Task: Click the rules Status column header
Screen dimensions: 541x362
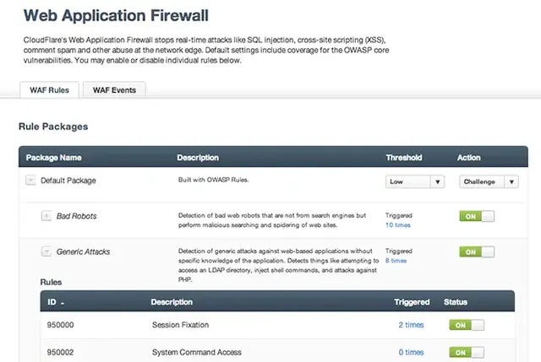Action: [456, 302]
